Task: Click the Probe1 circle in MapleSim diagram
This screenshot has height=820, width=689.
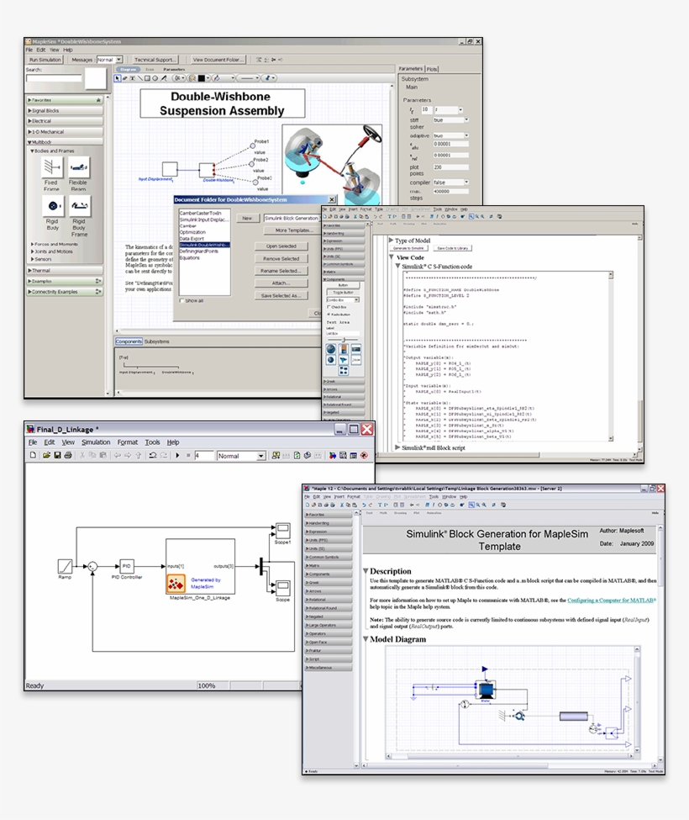Action: pos(252,145)
